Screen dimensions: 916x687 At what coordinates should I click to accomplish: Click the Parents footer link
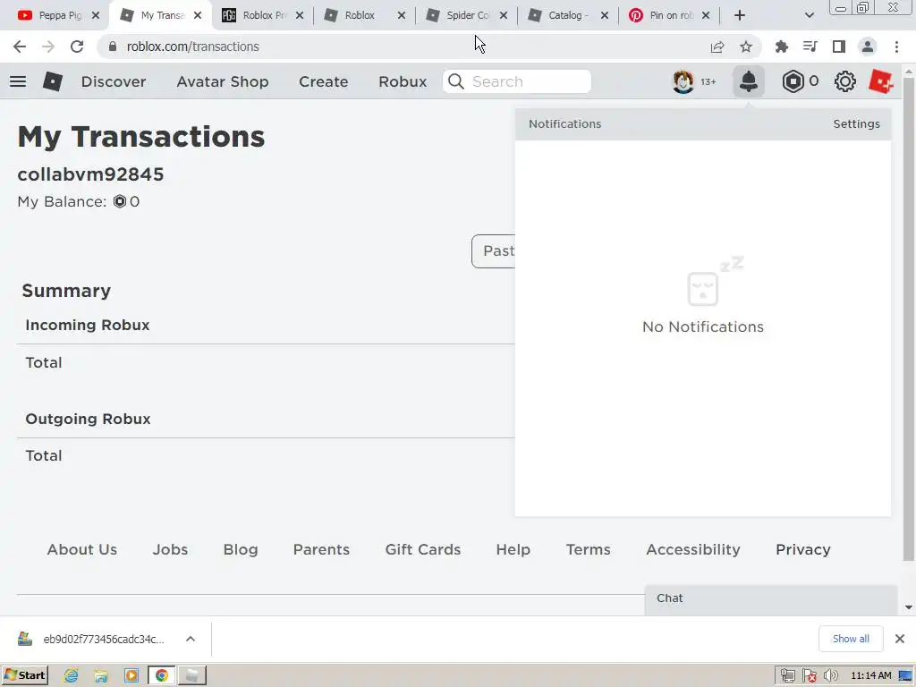click(321, 549)
